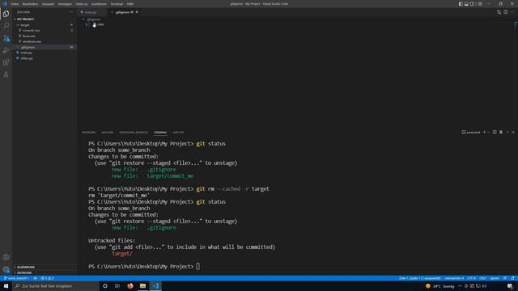Open the Run and Debug view
The height and width of the screenshot is (291, 518).
point(6,50)
